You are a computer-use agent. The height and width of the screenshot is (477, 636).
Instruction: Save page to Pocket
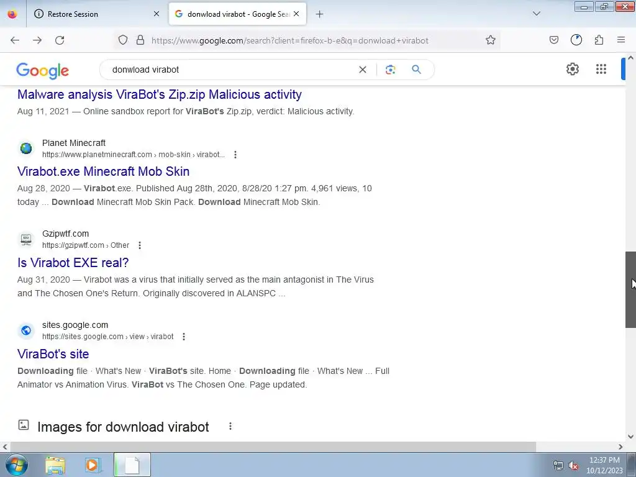553,40
